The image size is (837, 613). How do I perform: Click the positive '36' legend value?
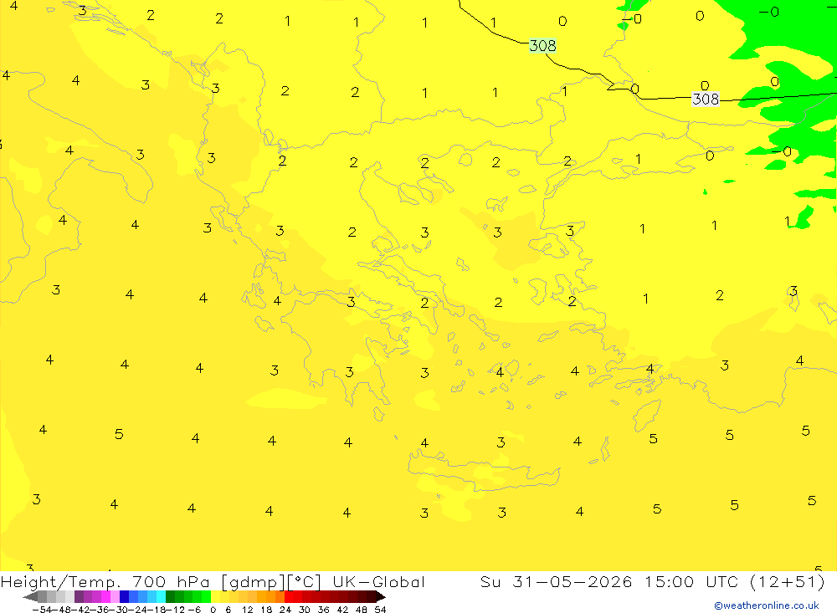click(323, 610)
